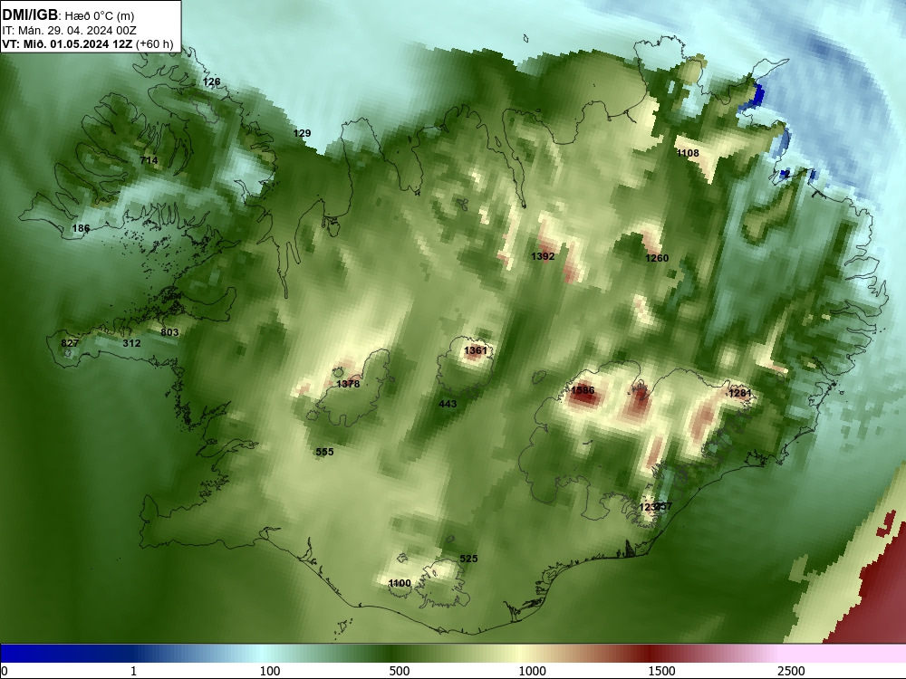The width and height of the screenshot is (906, 679).
Task: Select the 827 label on the western peninsula
Action: 70,343
